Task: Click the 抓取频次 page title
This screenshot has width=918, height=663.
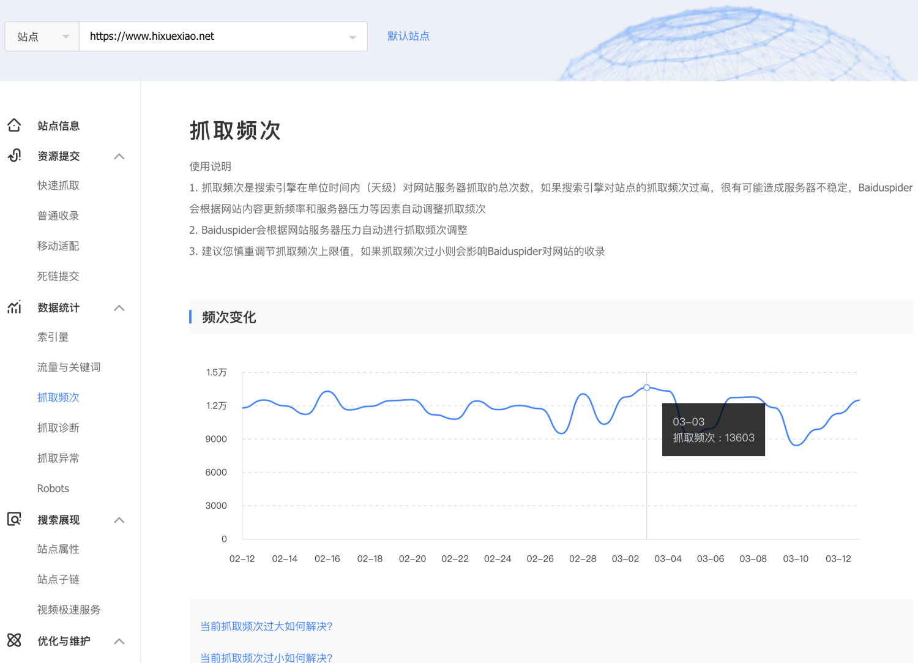Action: [235, 130]
